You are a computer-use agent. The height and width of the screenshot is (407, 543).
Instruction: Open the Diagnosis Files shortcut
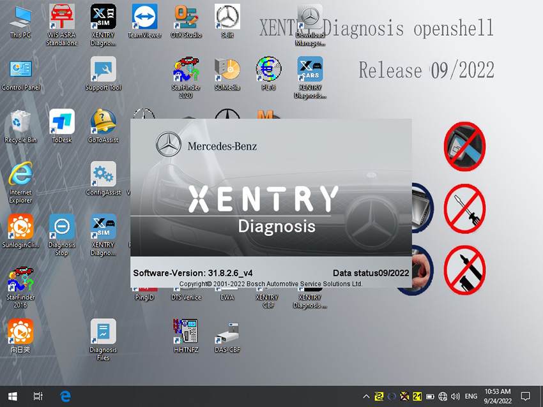click(x=103, y=340)
